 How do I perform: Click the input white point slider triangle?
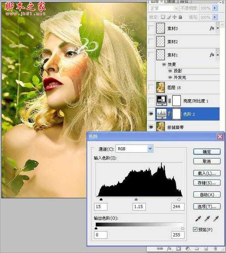click(179, 199)
